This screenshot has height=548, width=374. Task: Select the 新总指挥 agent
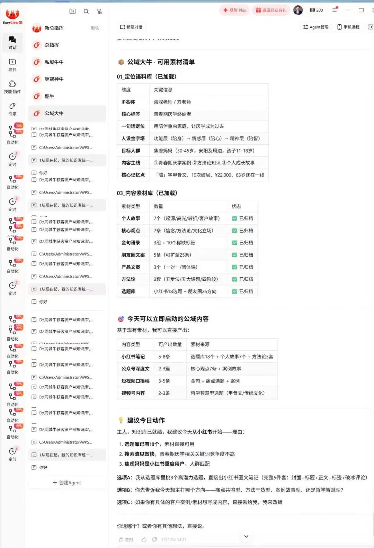click(67, 28)
